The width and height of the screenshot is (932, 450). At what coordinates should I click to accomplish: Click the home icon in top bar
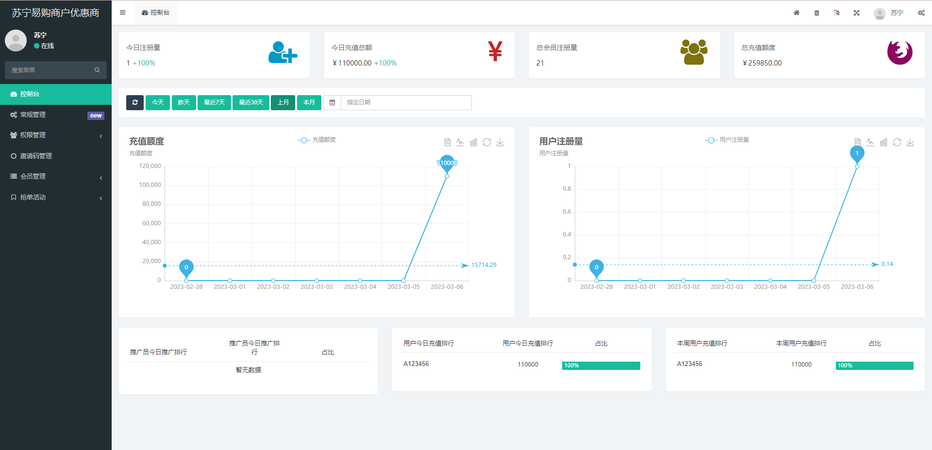point(797,13)
